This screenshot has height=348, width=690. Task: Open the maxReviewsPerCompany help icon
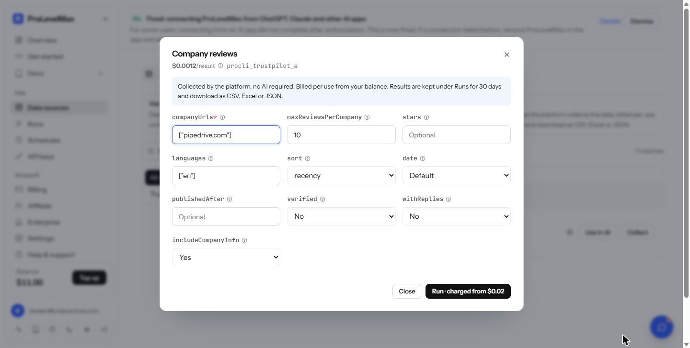click(x=367, y=117)
